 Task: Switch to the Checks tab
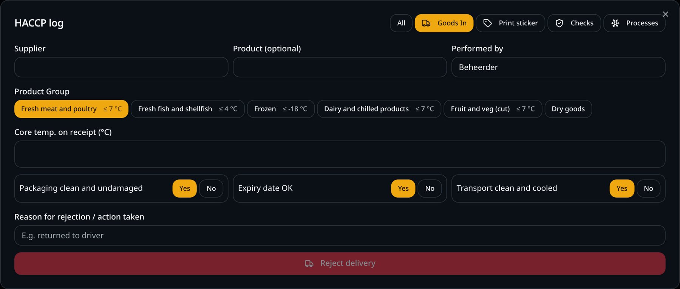(574, 23)
